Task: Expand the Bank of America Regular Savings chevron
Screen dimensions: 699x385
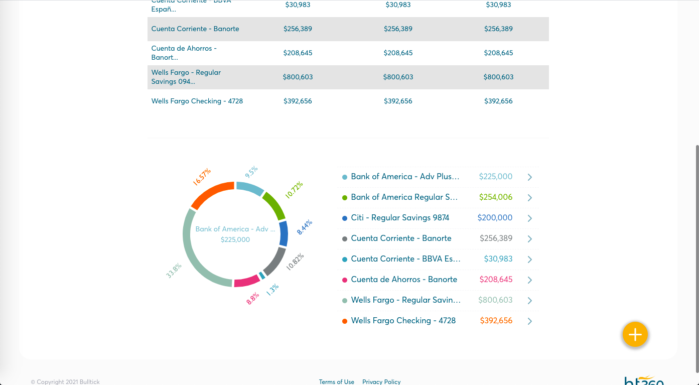Action: [530, 198]
